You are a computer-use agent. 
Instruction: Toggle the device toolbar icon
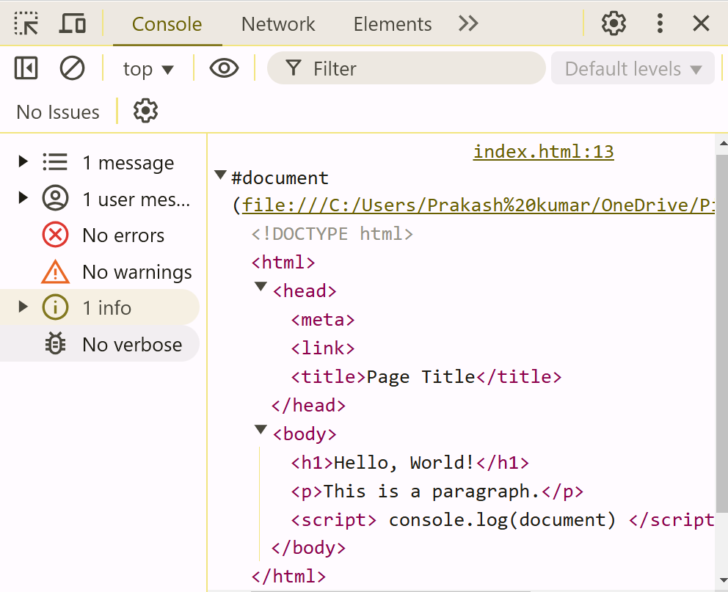(72, 23)
